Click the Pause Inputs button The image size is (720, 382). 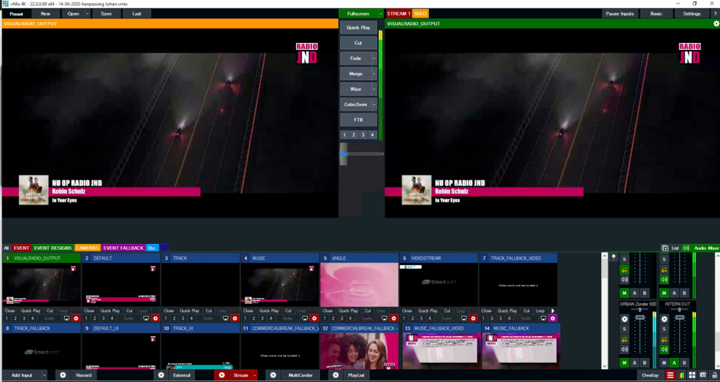(x=619, y=14)
